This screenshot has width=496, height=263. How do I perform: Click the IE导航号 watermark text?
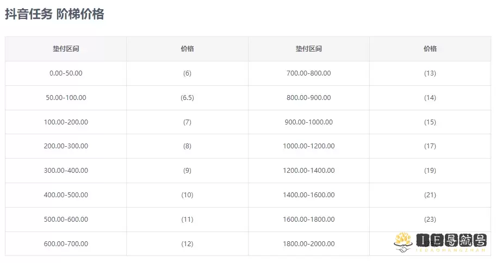point(451,241)
